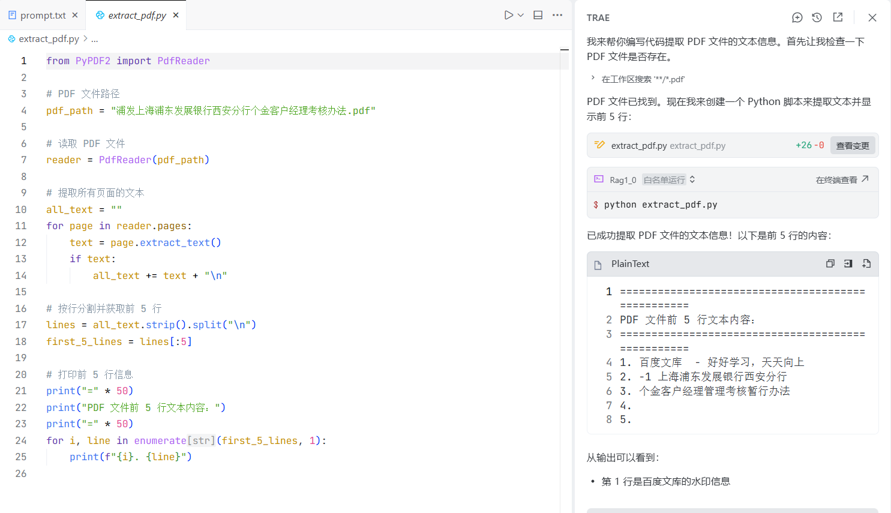The height and width of the screenshot is (513, 891).
Task: Click output line '个金客户经理管理考核暂行办法'
Action: coord(715,391)
